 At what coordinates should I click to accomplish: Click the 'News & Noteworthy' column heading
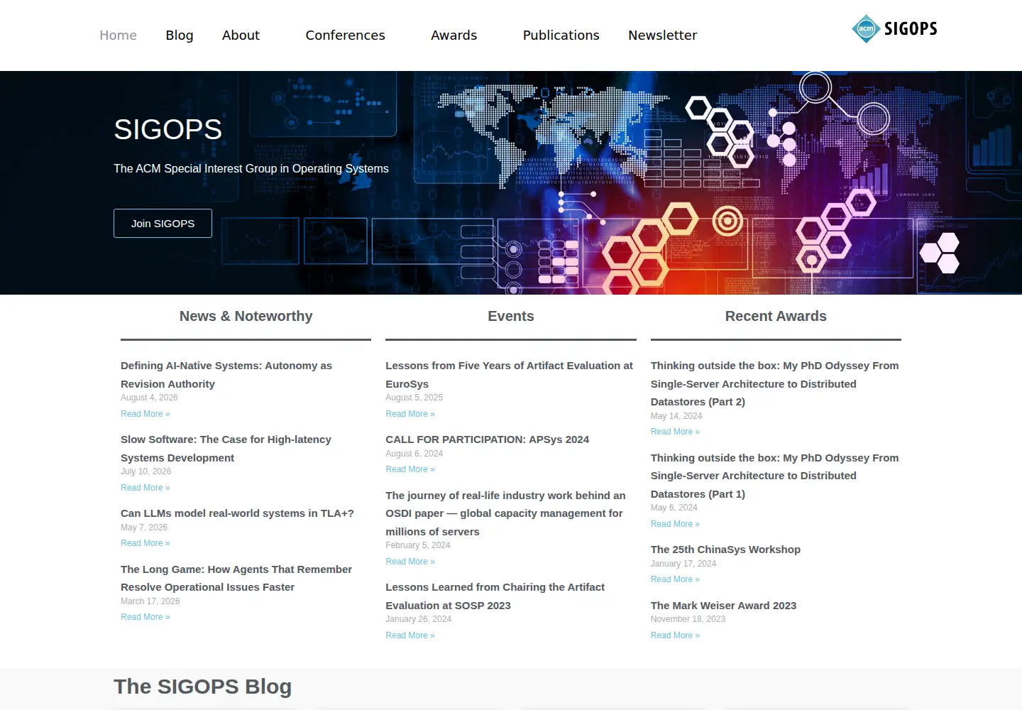[x=246, y=317]
